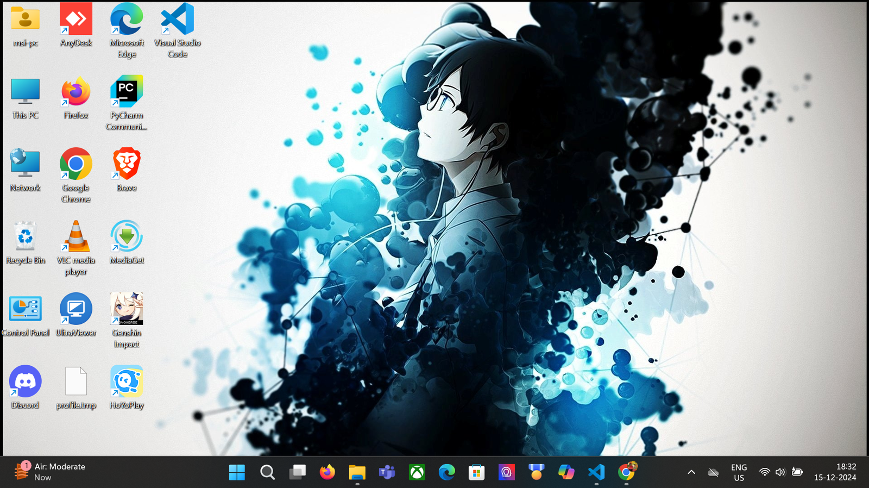Switch to Visual Studio Code on the taskbar
Viewport: 869px width, 488px height.
click(596, 472)
